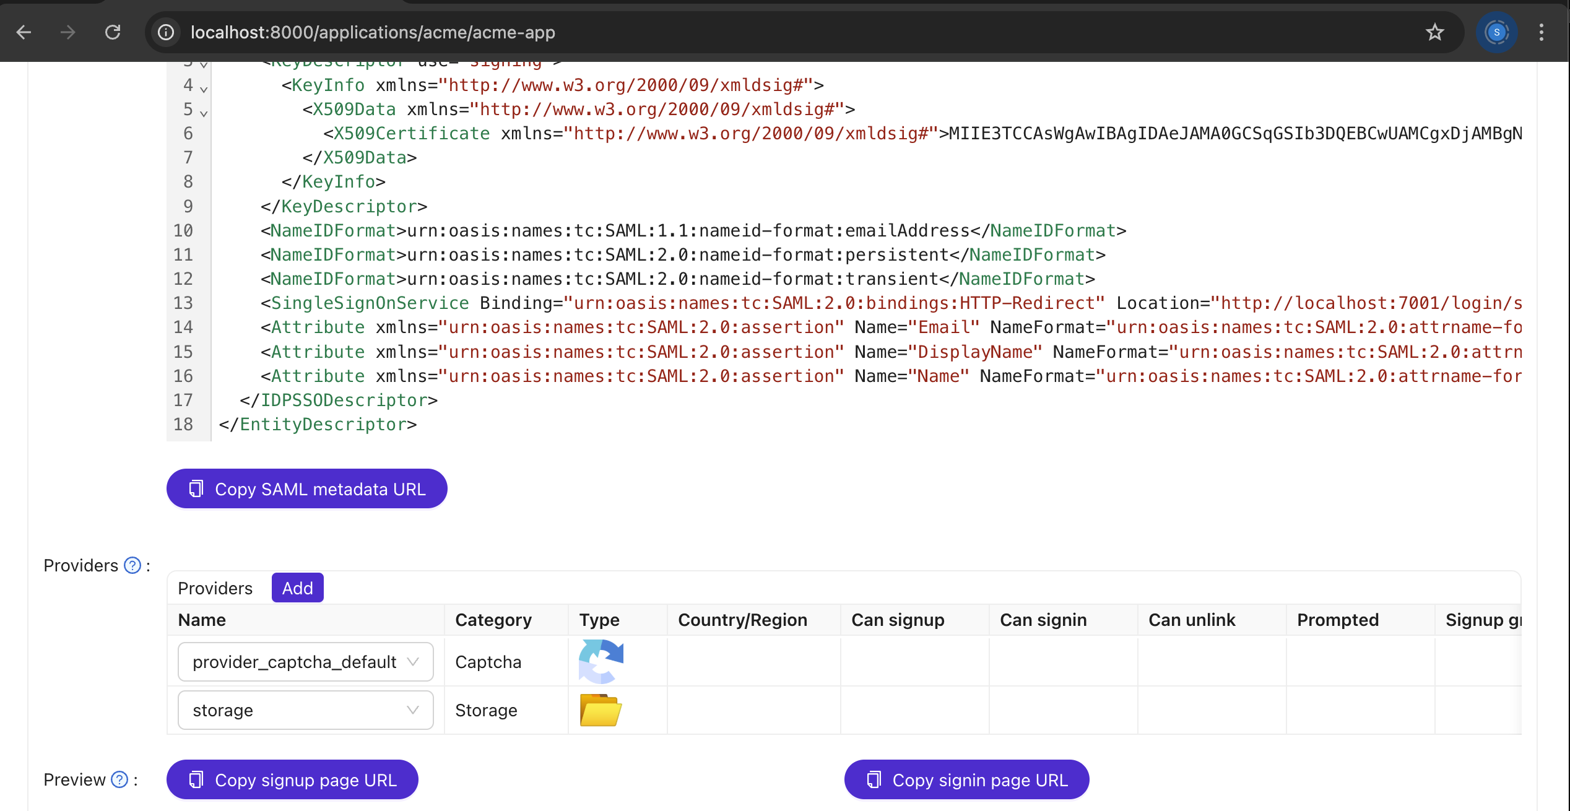
Task: Reload the page with refresh icon
Action: (x=113, y=32)
